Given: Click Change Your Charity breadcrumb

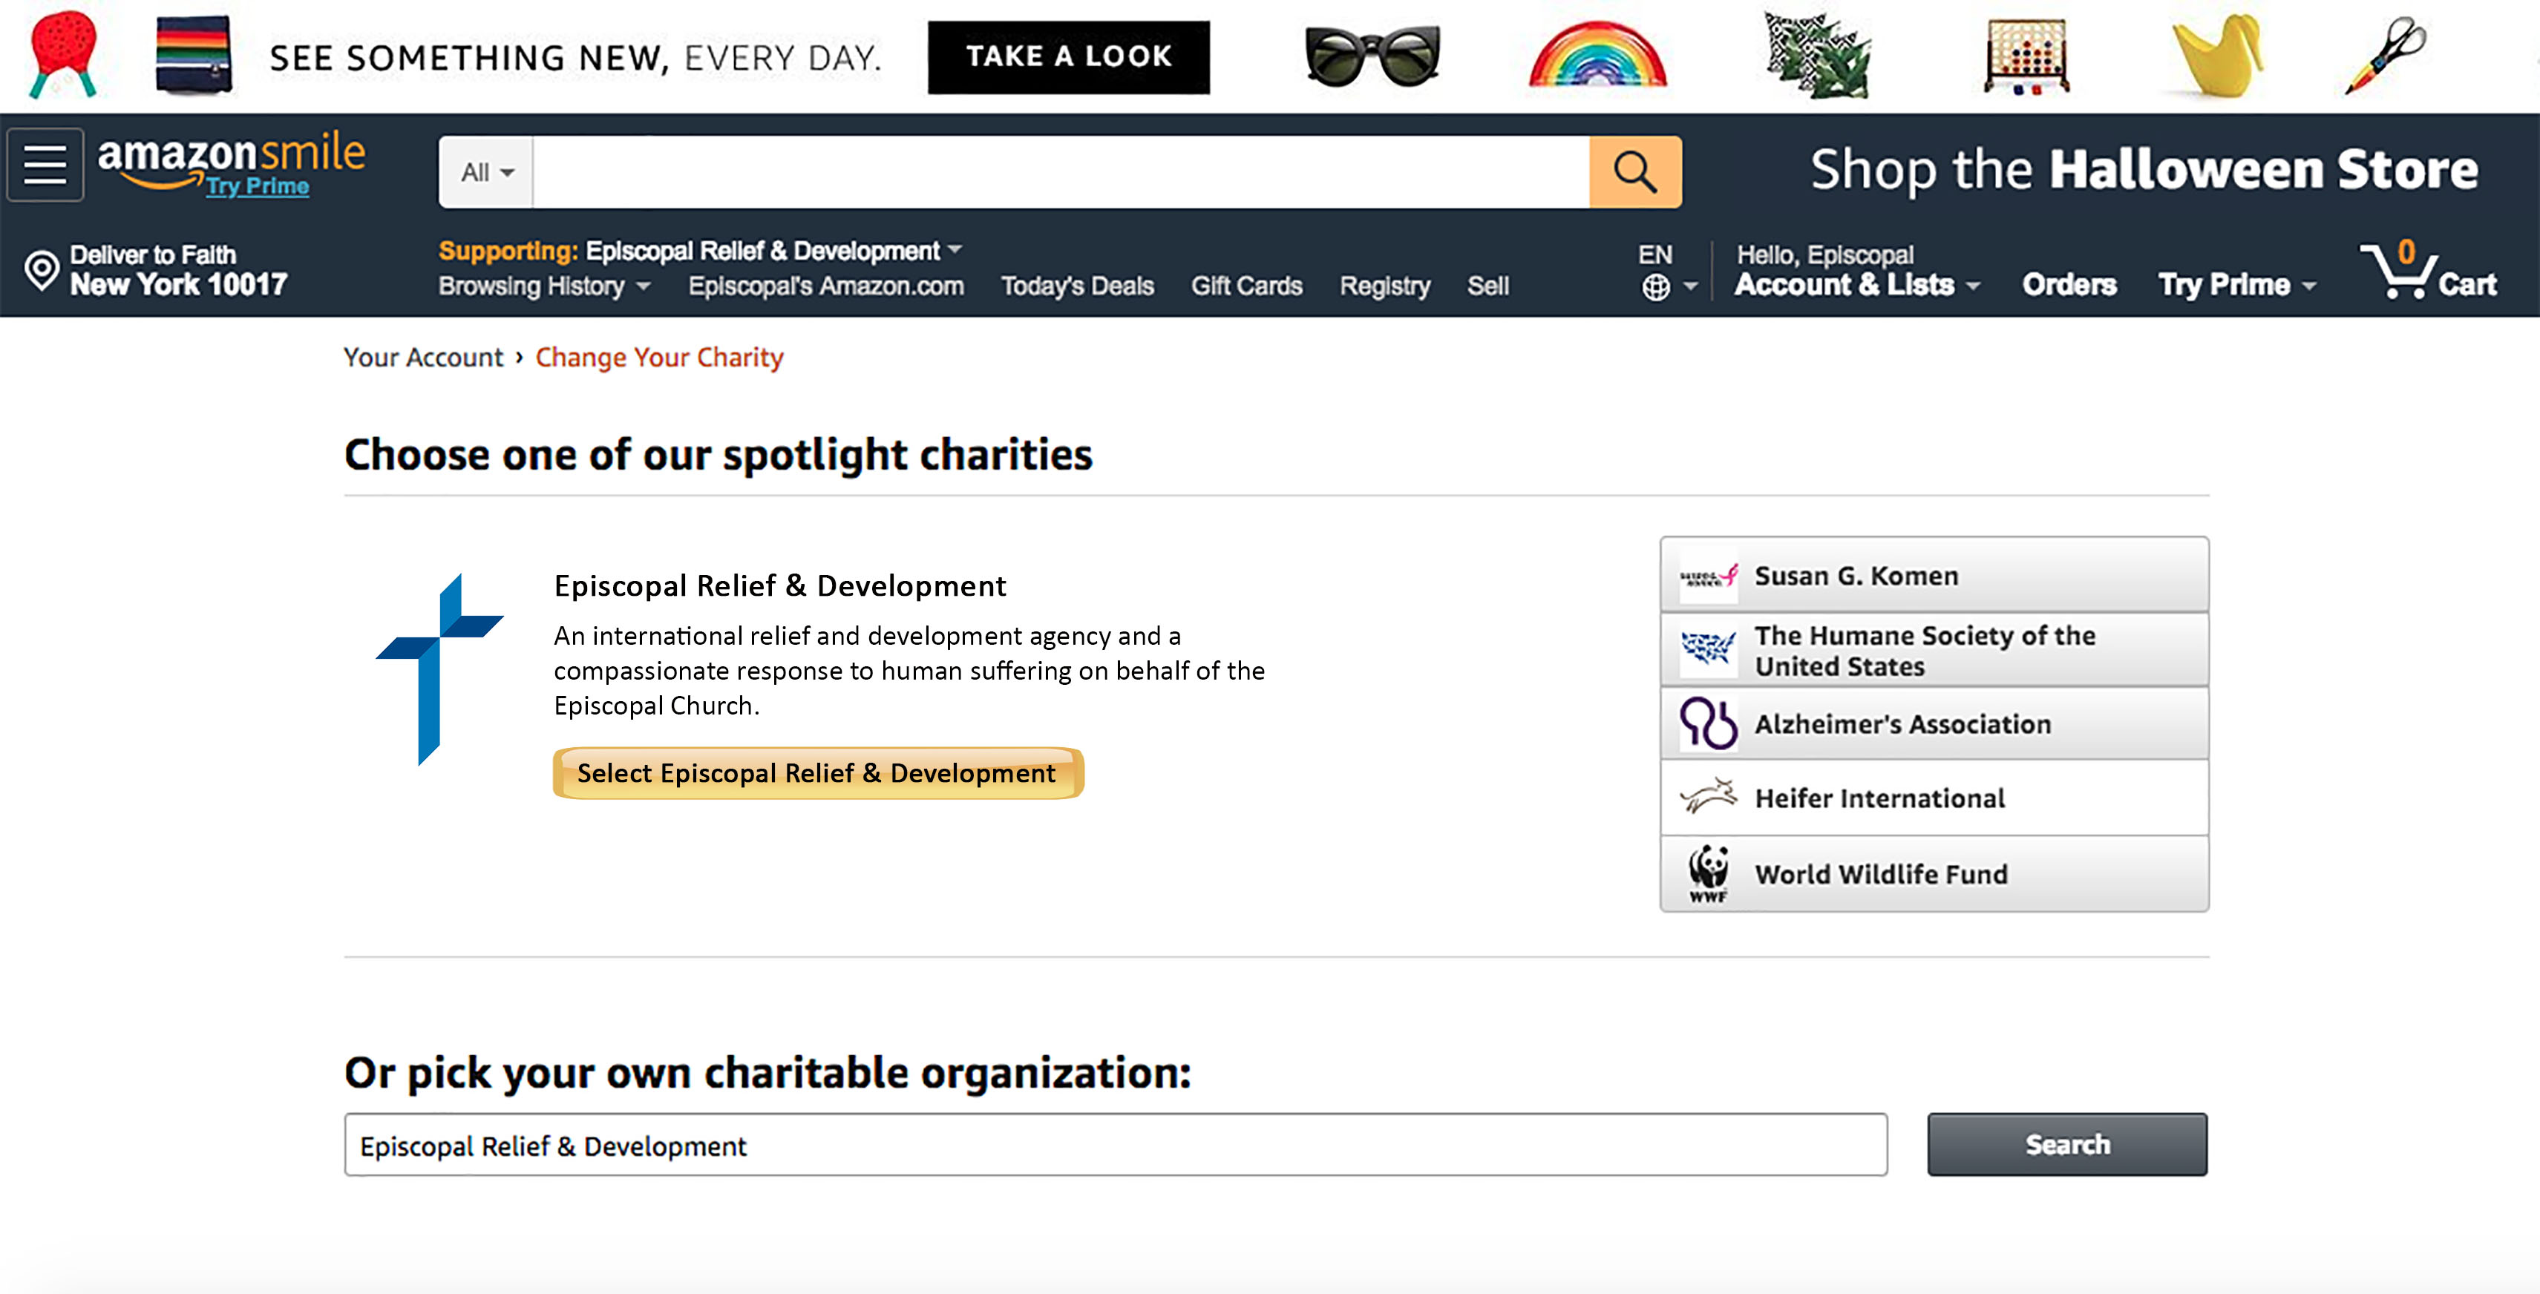Looking at the screenshot, I should point(658,357).
